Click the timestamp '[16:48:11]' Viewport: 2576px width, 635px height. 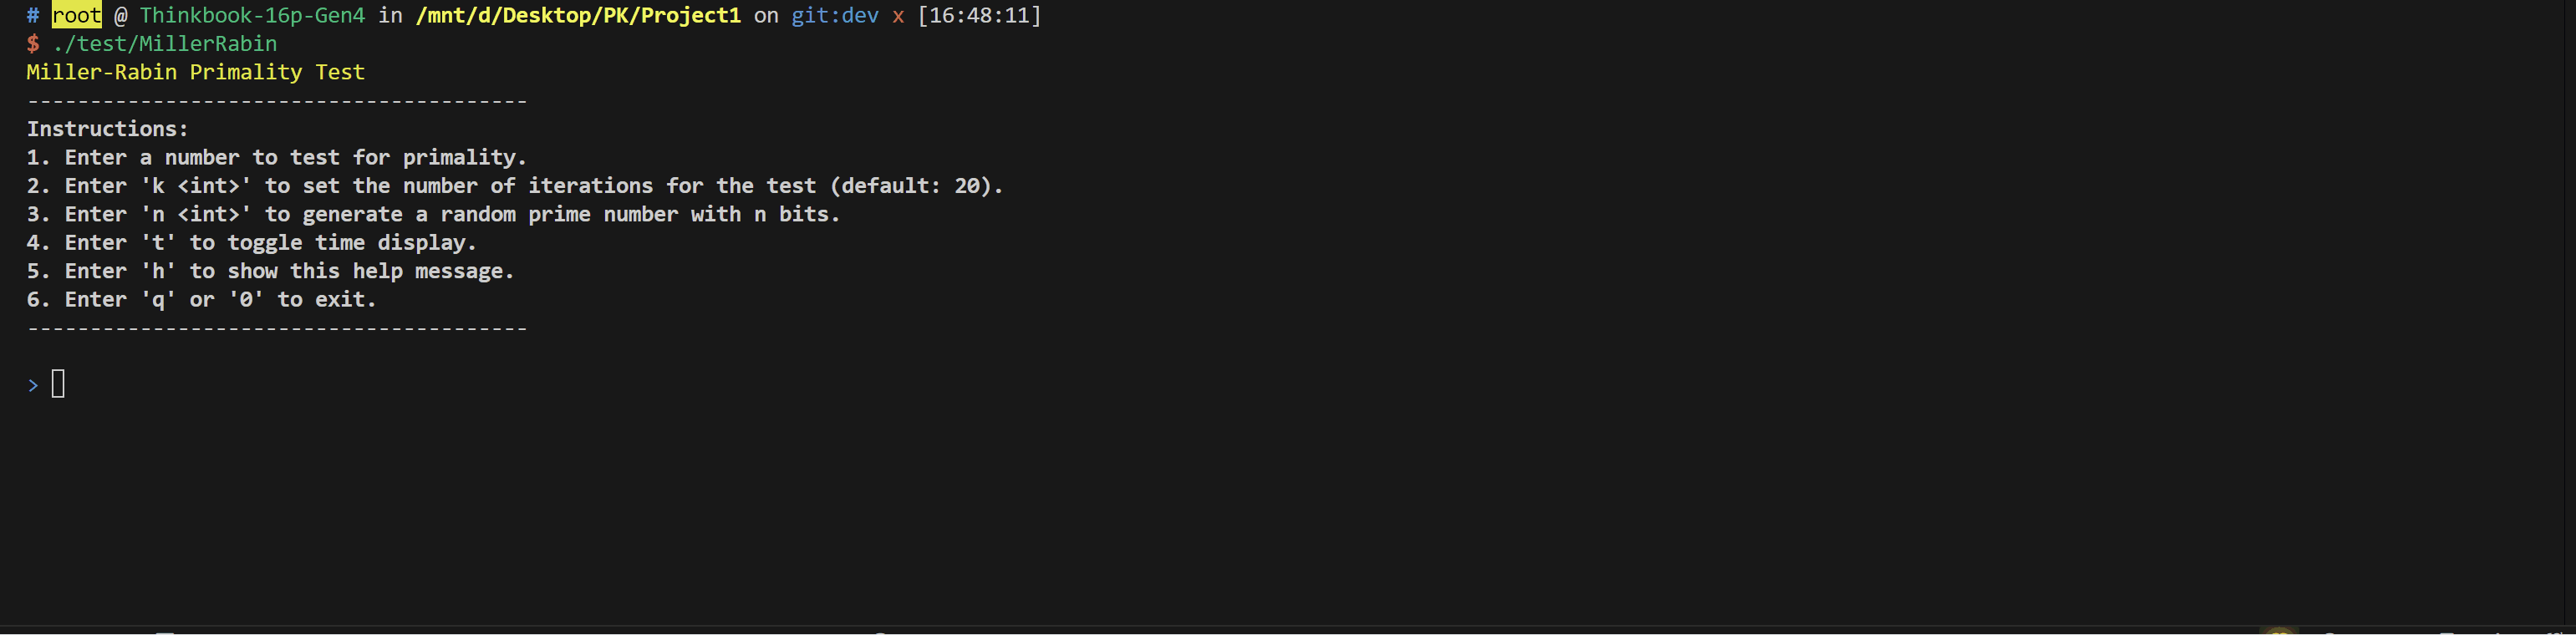(x=979, y=16)
